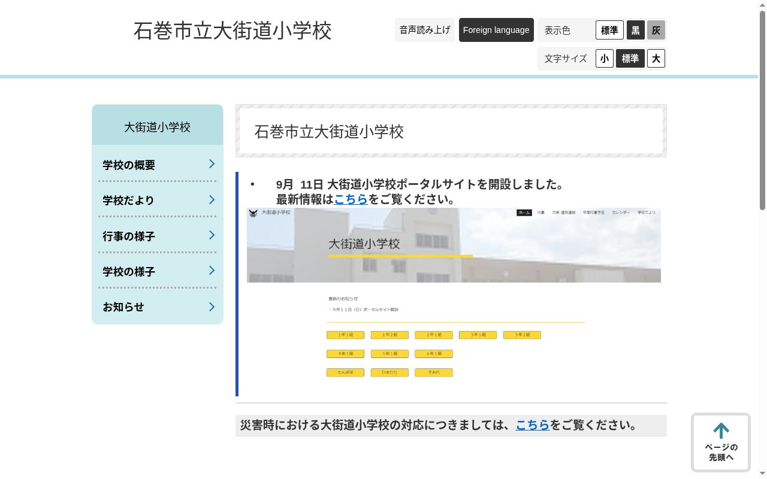Set text size to 大
This screenshot has height=479, width=767.
[656, 59]
